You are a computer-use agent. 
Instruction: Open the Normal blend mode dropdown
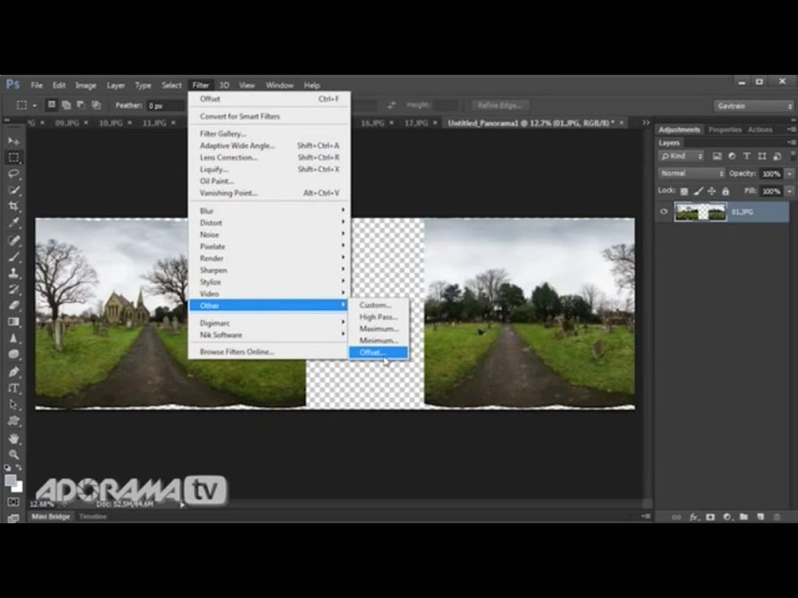pos(691,173)
